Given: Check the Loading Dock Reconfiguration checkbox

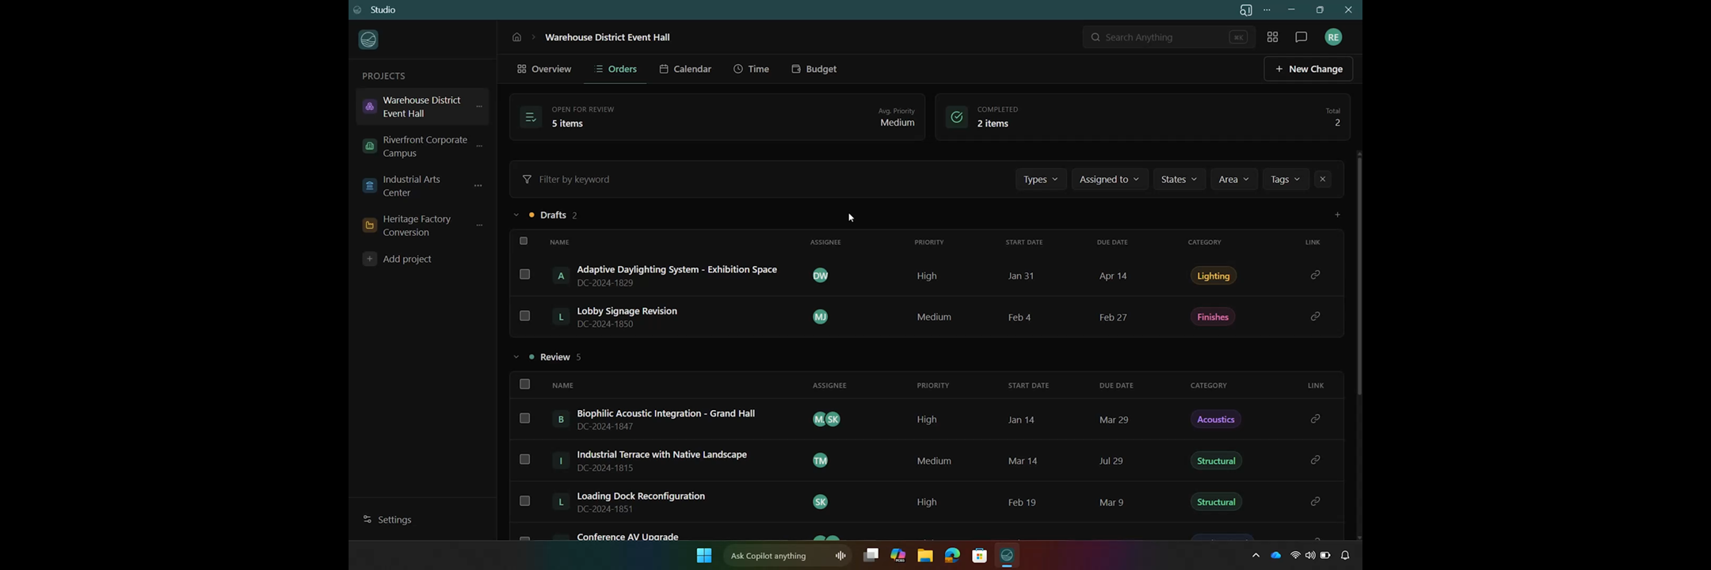Looking at the screenshot, I should [524, 500].
